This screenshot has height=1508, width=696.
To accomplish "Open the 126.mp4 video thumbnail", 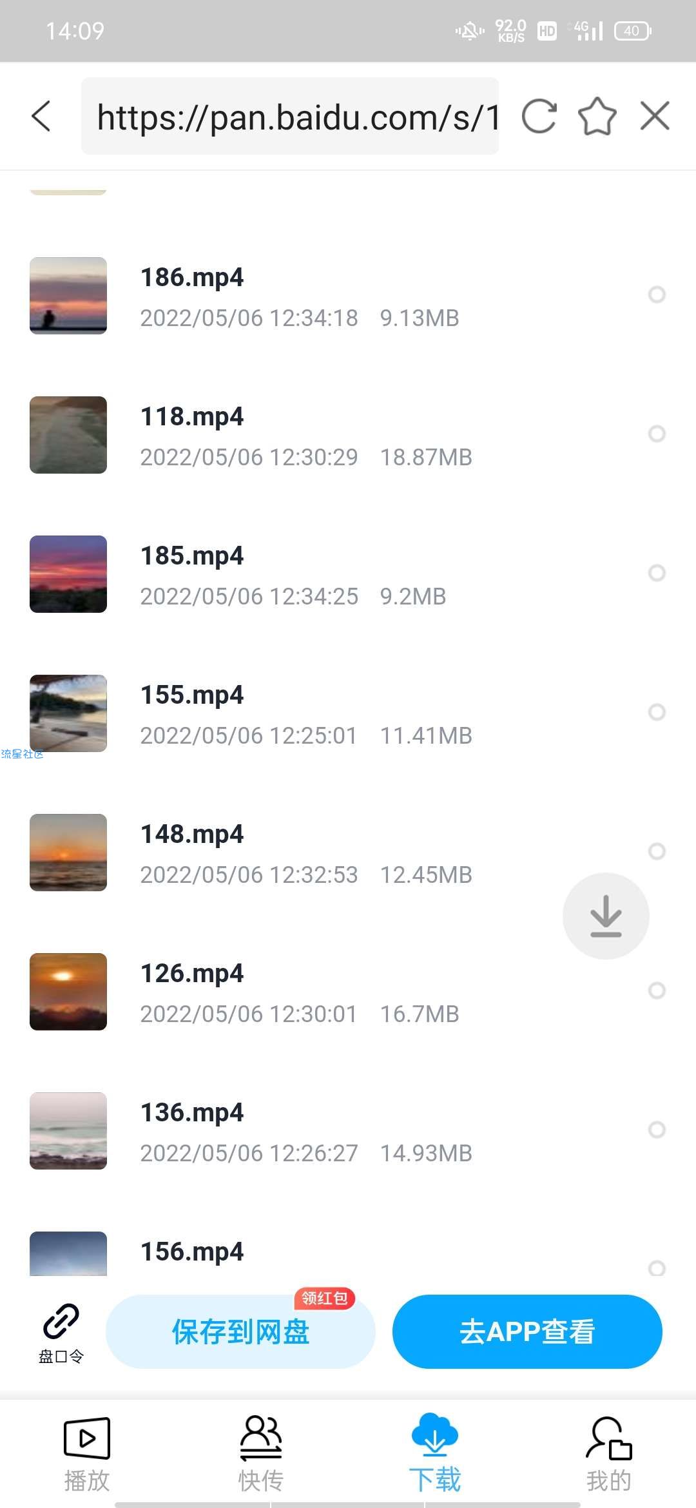I will 68,992.
